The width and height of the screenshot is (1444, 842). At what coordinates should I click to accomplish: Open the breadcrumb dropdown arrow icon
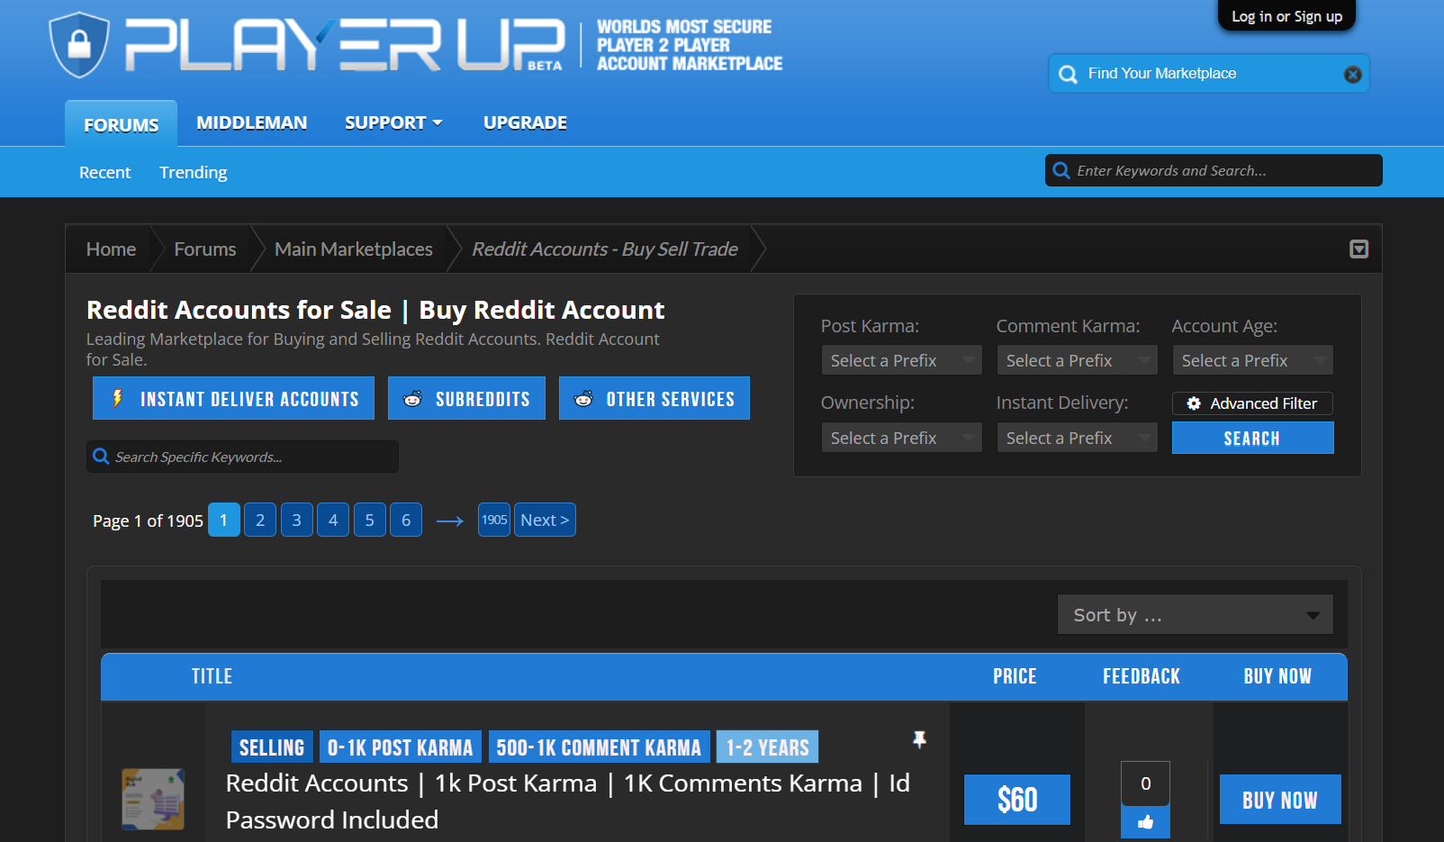click(1359, 249)
